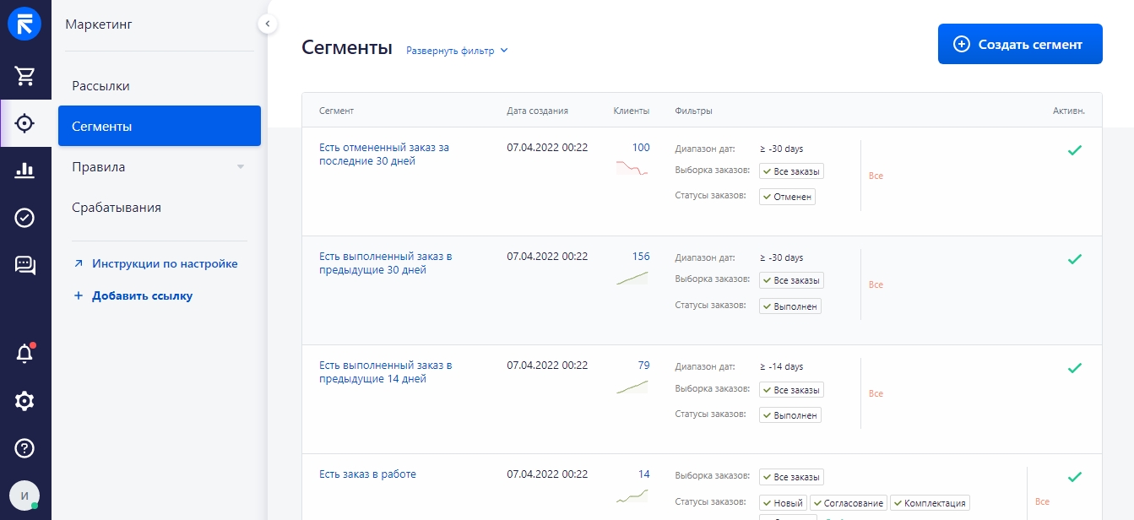The width and height of the screenshot is (1134, 520).
Task: Open the Analytics bar chart section
Action: pyautogui.click(x=25, y=171)
